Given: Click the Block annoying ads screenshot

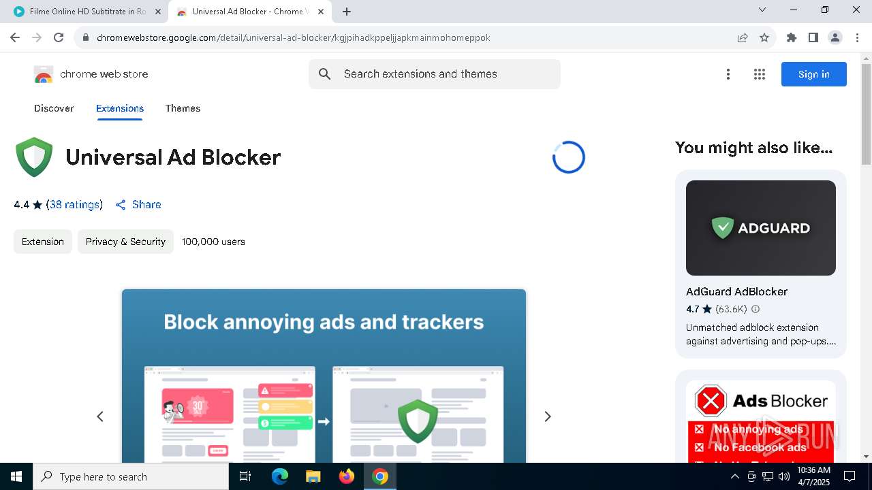Looking at the screenshot, I should pos(324,376).
